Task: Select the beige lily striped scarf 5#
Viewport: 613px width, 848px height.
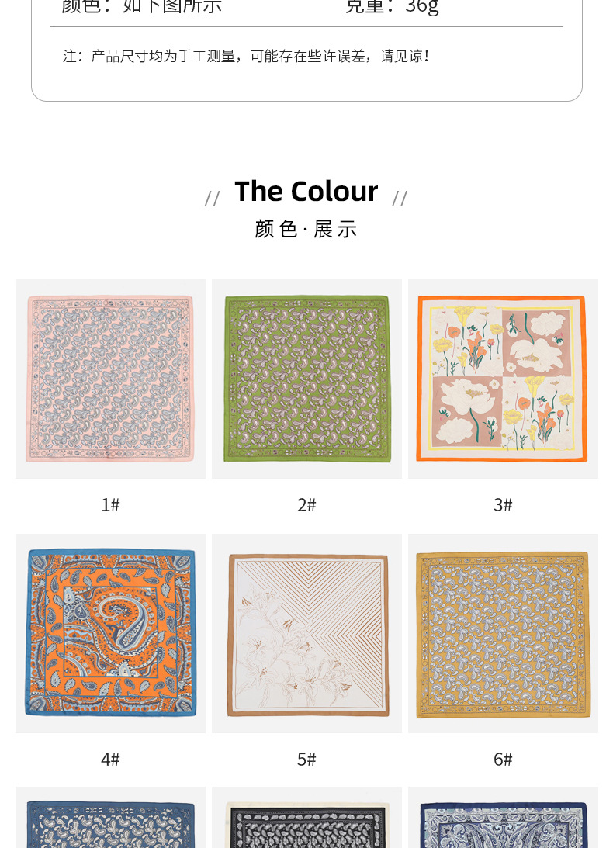Action: click(306, 633)
